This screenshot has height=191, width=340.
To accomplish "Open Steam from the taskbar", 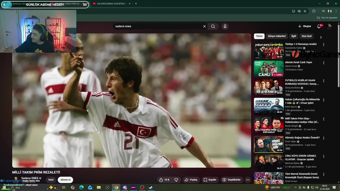I will (x=151, y=188).
